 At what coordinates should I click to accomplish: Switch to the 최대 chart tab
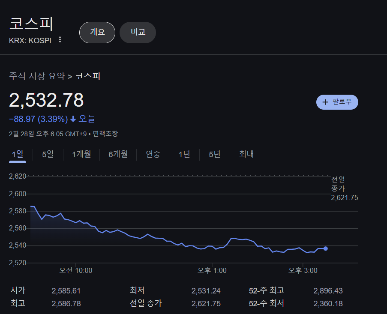(246, 154)
